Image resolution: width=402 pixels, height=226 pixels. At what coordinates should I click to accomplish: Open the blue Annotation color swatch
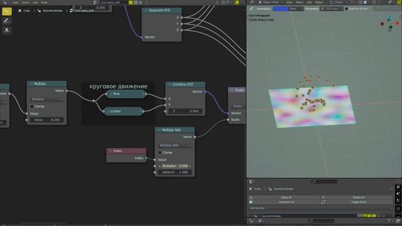281,9
